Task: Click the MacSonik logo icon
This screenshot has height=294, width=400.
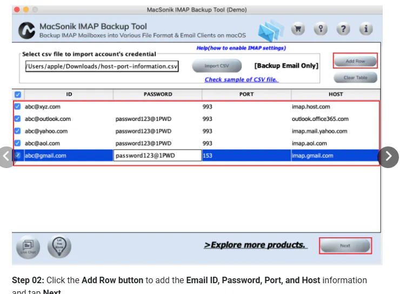Action: tap(27, 30)
